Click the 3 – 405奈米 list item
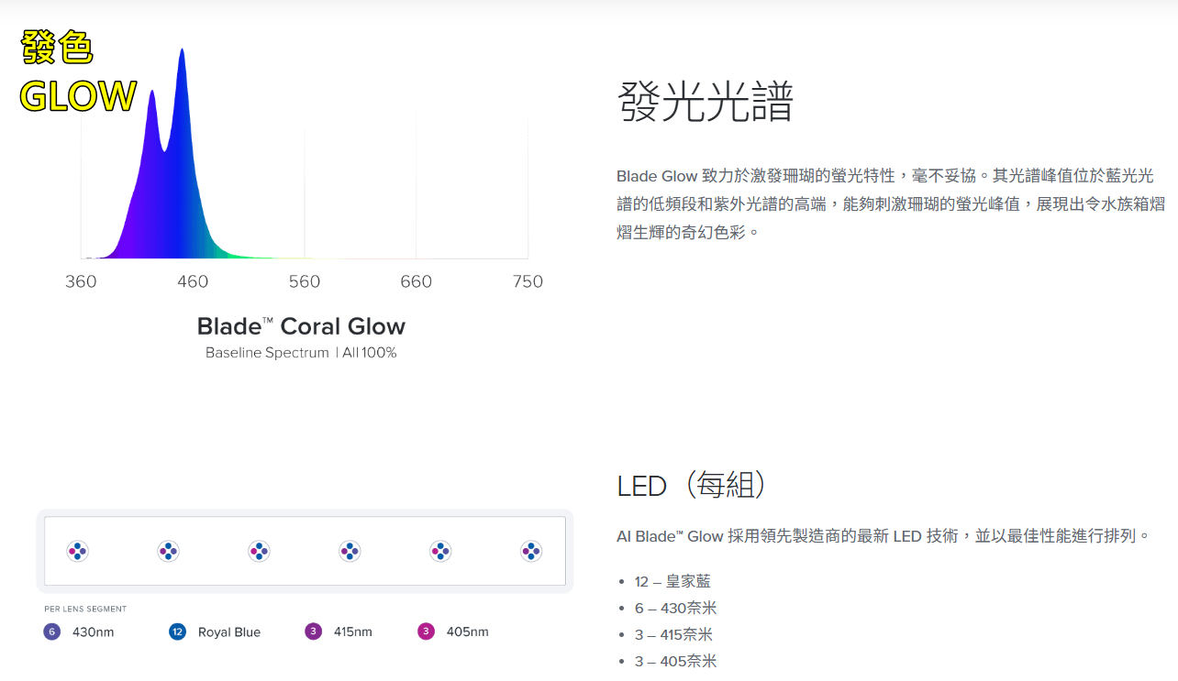1178x681 pixels. (x=675, y=661)
